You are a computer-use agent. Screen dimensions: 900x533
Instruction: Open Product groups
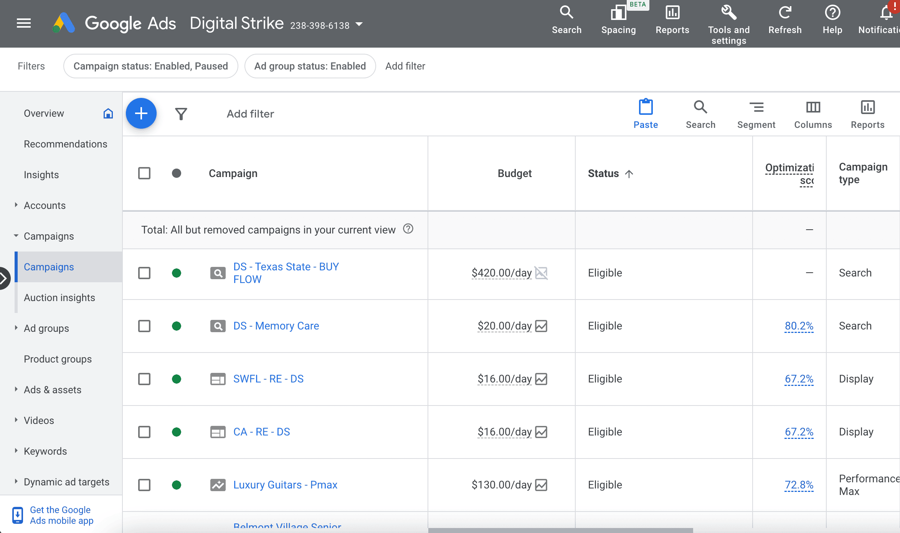point(58,359)
